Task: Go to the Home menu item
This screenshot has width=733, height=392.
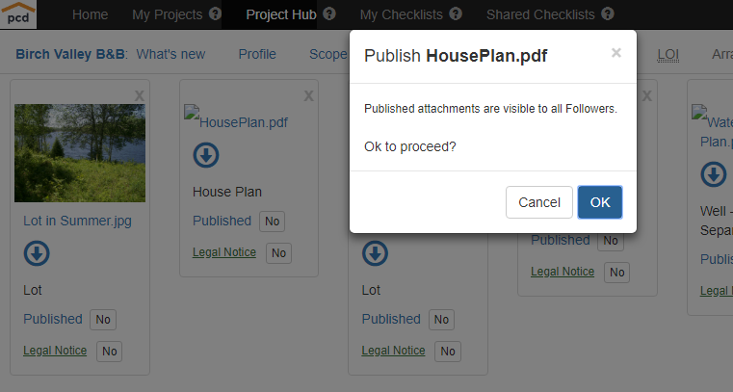Action: [x=91, y=14]
